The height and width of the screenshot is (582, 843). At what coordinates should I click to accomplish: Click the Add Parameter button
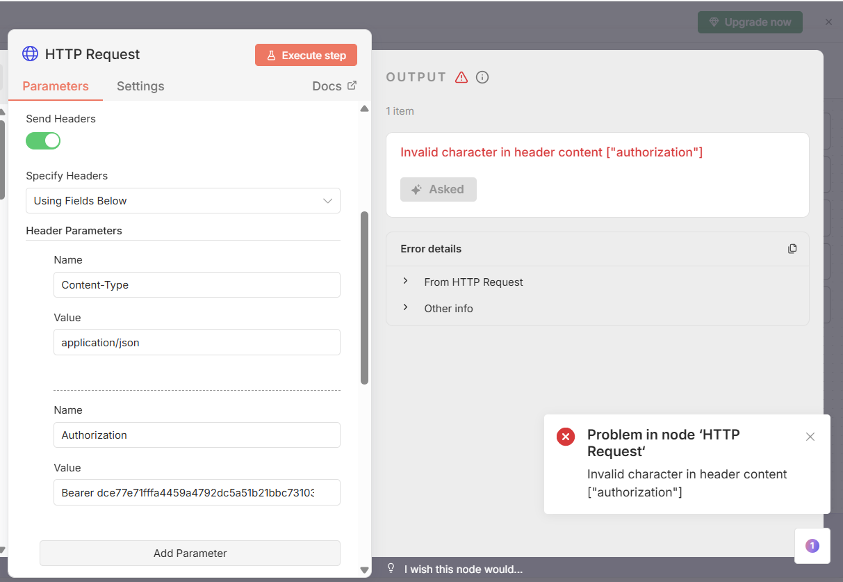click(190, 553)
